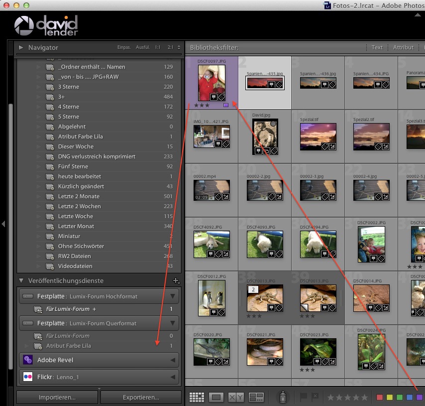
Task: Click the Importieren button
Action: [57, 398]
